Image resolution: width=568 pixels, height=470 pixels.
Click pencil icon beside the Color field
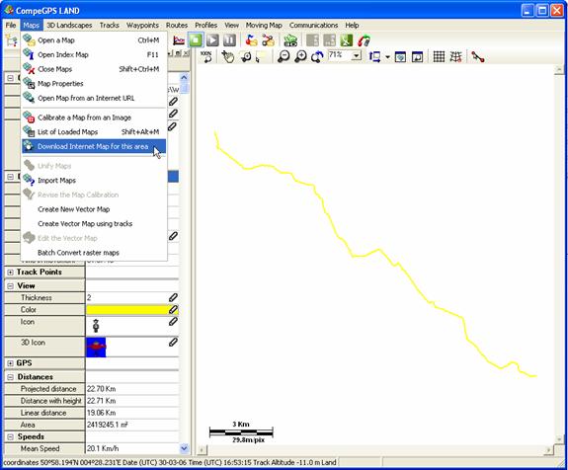point(173,310)
